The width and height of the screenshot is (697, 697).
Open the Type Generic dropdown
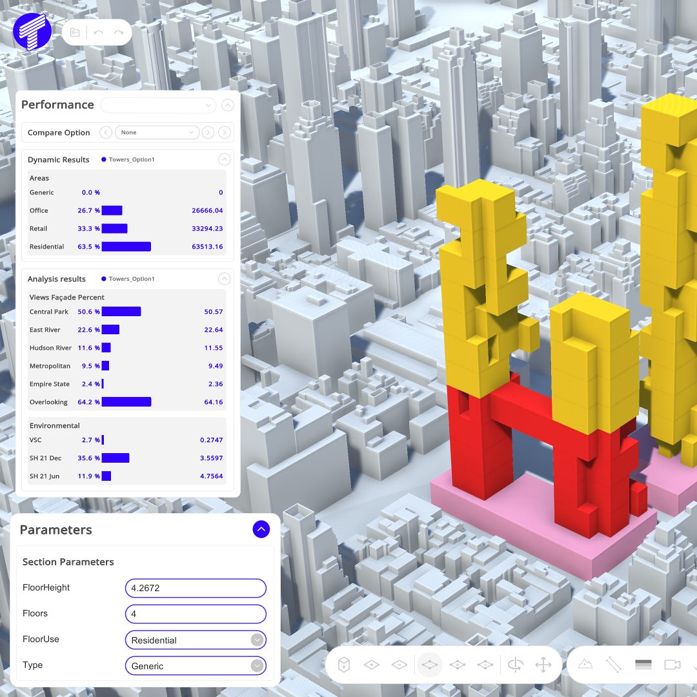(x=196, y=666)
